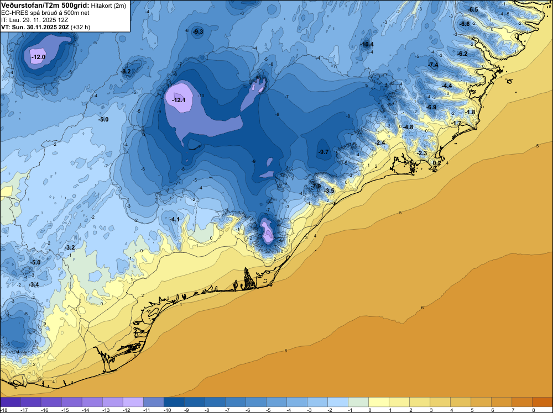Click legend swatch between -10 and -9

(174, 402)
